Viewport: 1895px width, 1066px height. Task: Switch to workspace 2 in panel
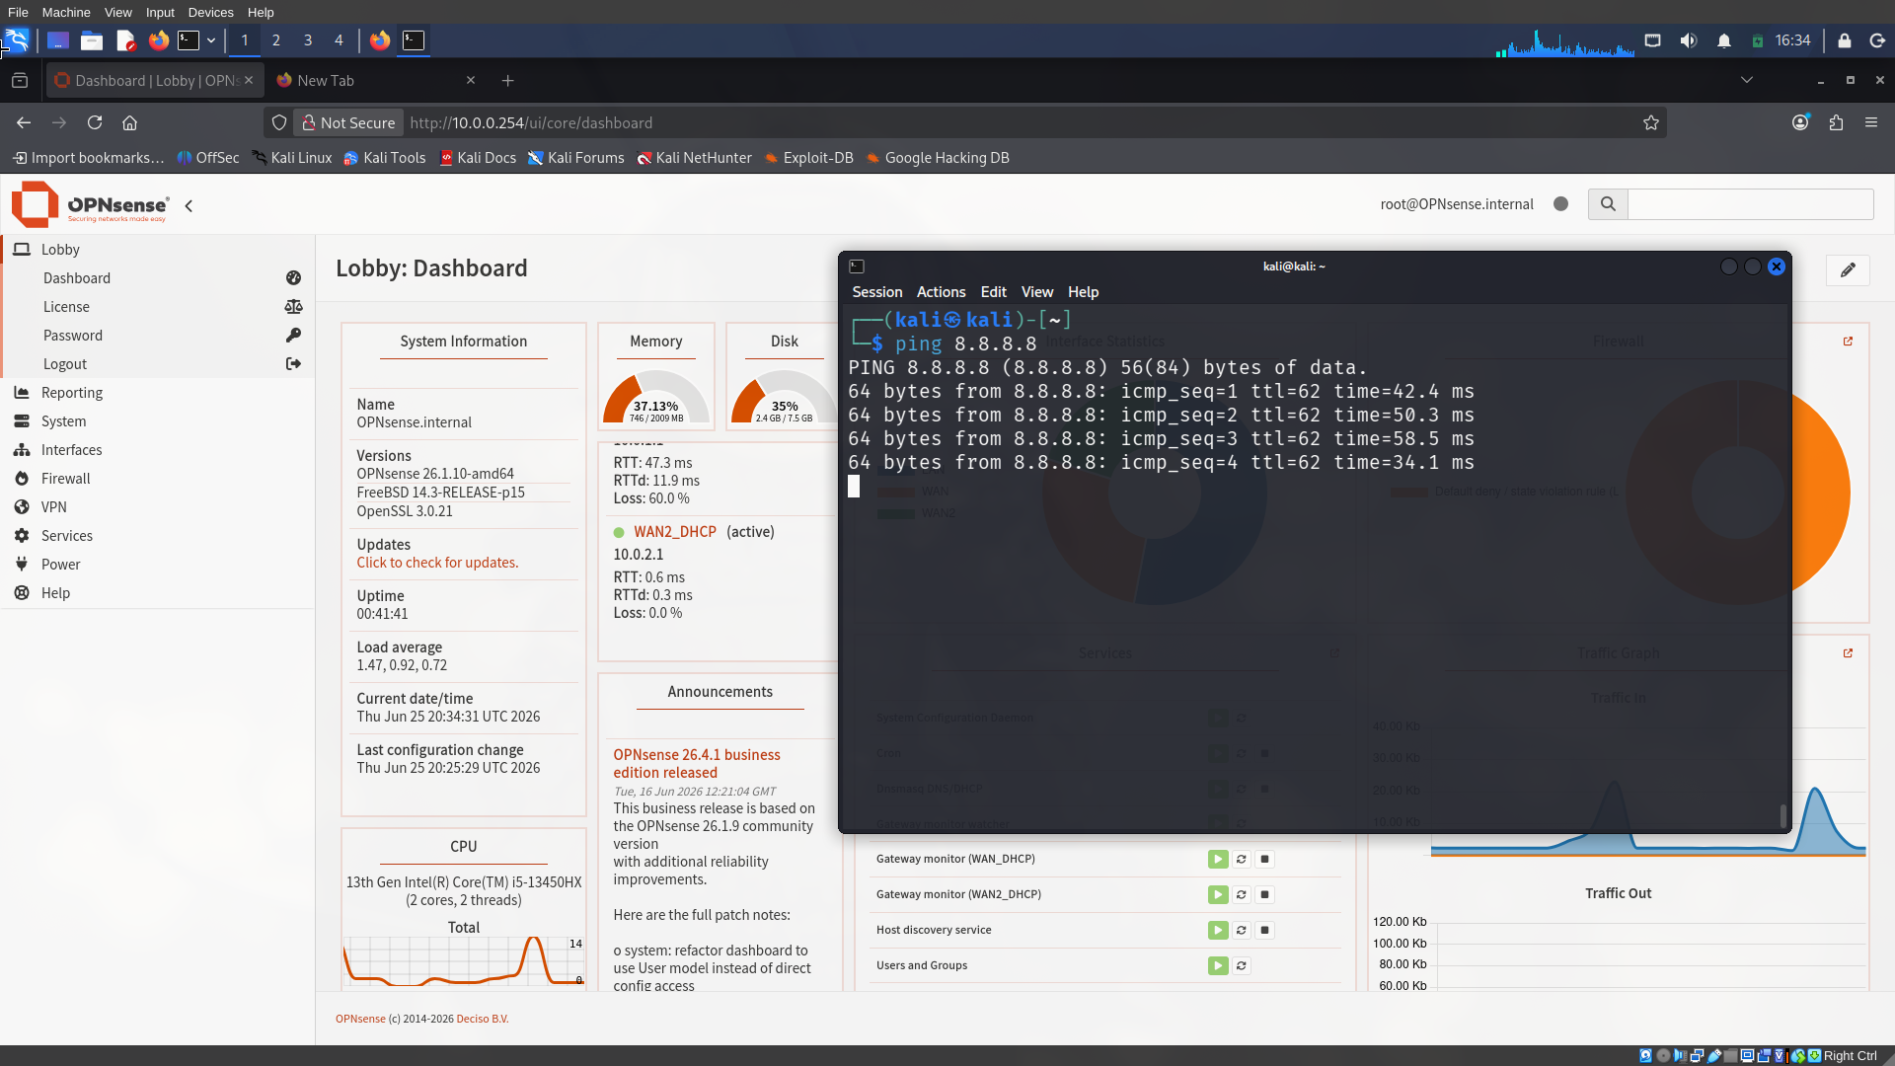(275, 40)
